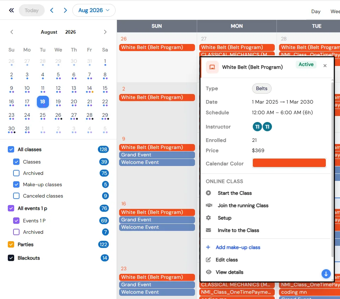Collapse the sidebar with the double-chevron icon
This screenshot has height=299, width=340.
coord(11,10)
